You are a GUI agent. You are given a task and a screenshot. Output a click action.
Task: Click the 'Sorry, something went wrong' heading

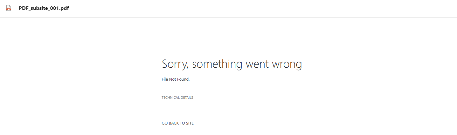click(x=232, y=64)
